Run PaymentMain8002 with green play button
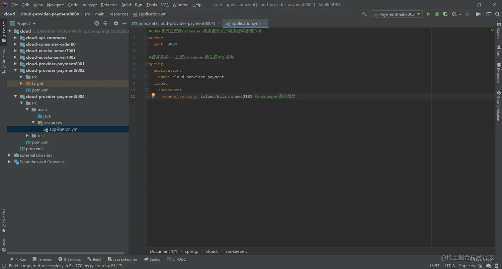The width and height of the screenshot is (502, 269). click(429, 14)
